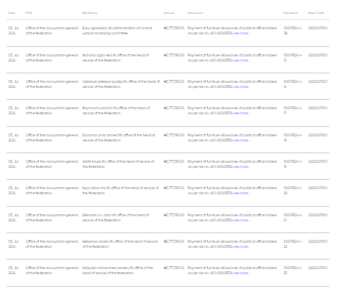Click the Date column header

pos(12,13)
